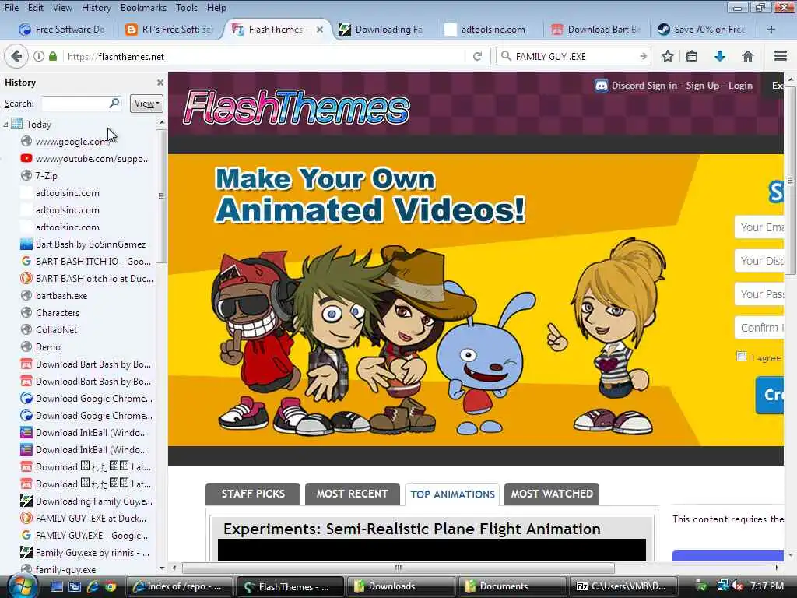Screen dimensions: 797x598
Task: Select the MOST RECENT tab
Action: click(352, 494)
